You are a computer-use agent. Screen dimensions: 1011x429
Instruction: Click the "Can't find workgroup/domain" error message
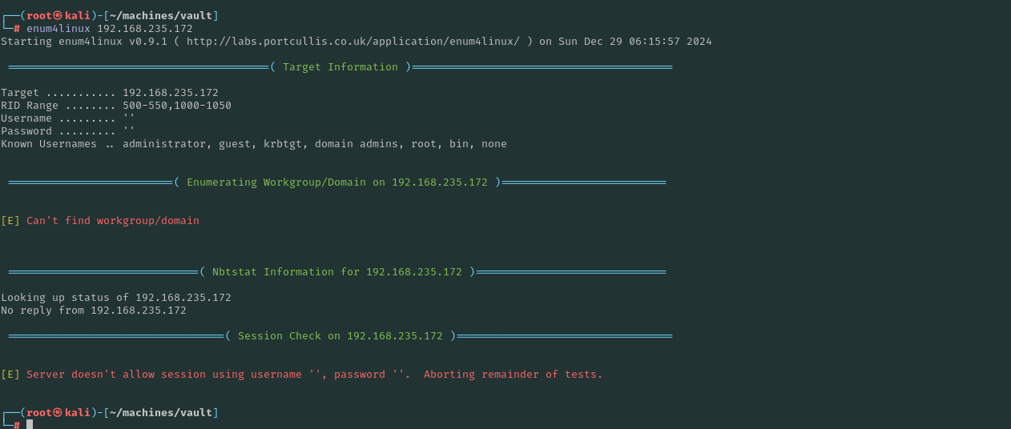pyautogui.click(x=112, y=221)
